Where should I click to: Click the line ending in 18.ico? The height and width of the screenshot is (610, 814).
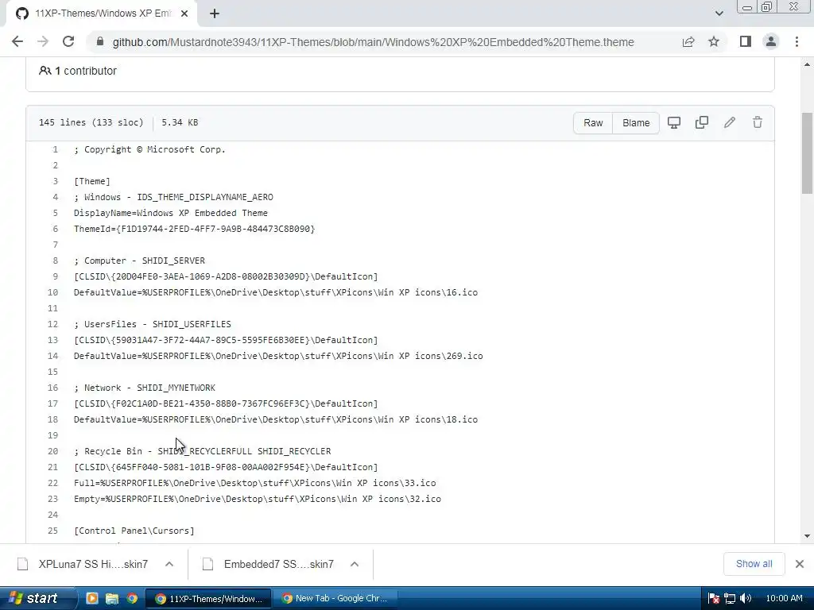[x=276, y=419]
